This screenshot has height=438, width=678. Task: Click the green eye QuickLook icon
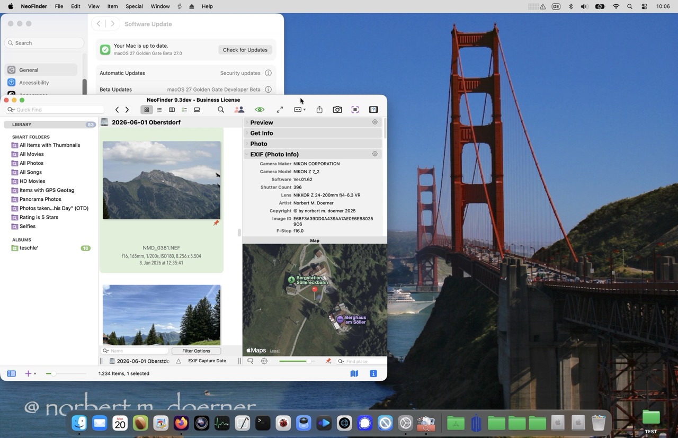(260, 110)
